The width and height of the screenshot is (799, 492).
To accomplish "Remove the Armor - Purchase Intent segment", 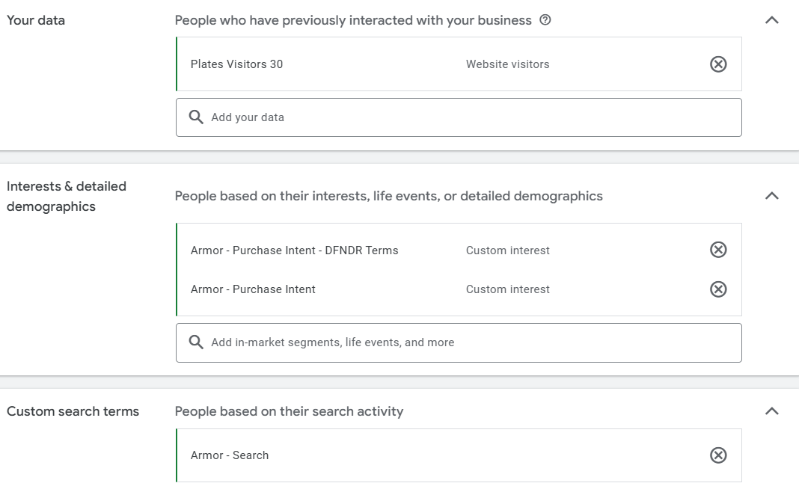I will click(718, 289).
